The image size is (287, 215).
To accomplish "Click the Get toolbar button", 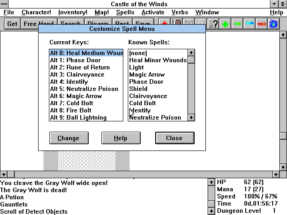I will click(x=12, y=24).
